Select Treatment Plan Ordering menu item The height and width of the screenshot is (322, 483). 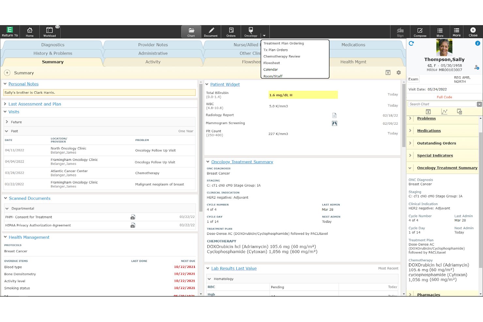tap(284, 43)
